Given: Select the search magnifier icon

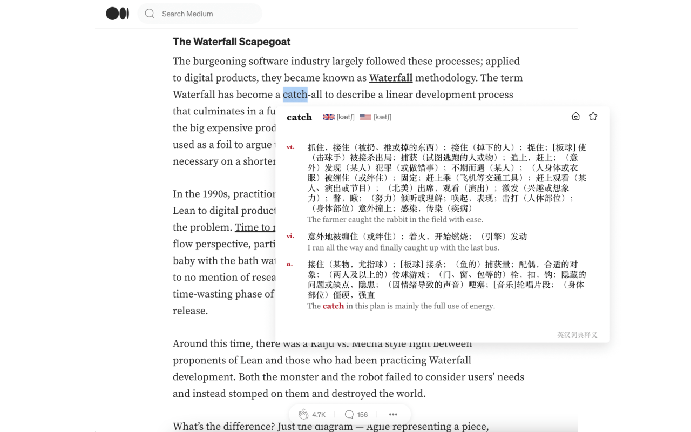Looking at the screenshot, I should 149,13.
